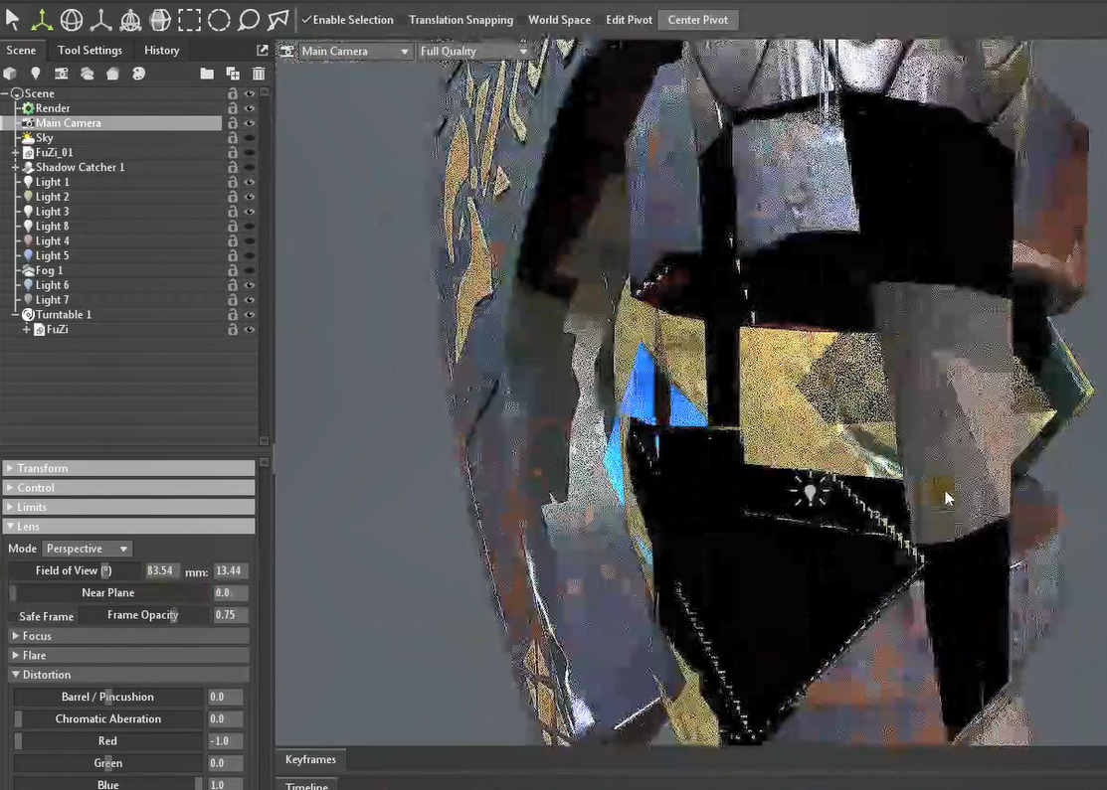Expand the FuZi_01 tree node
This screenshot has width=1107, height=790.
coord(15,153)
